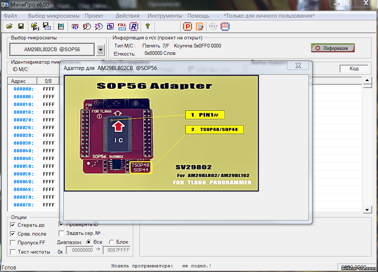
Task: Enable the 'Тест чистоты' checkbox
Action: [13, 252]
